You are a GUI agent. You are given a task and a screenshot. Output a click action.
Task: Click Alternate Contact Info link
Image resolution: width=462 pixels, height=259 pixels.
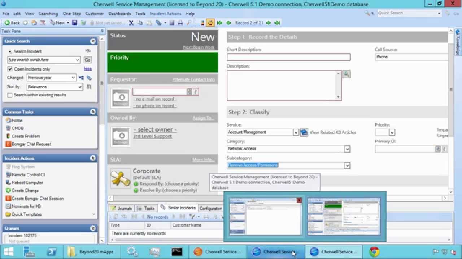pyautogui.click(x=193, y=79)
